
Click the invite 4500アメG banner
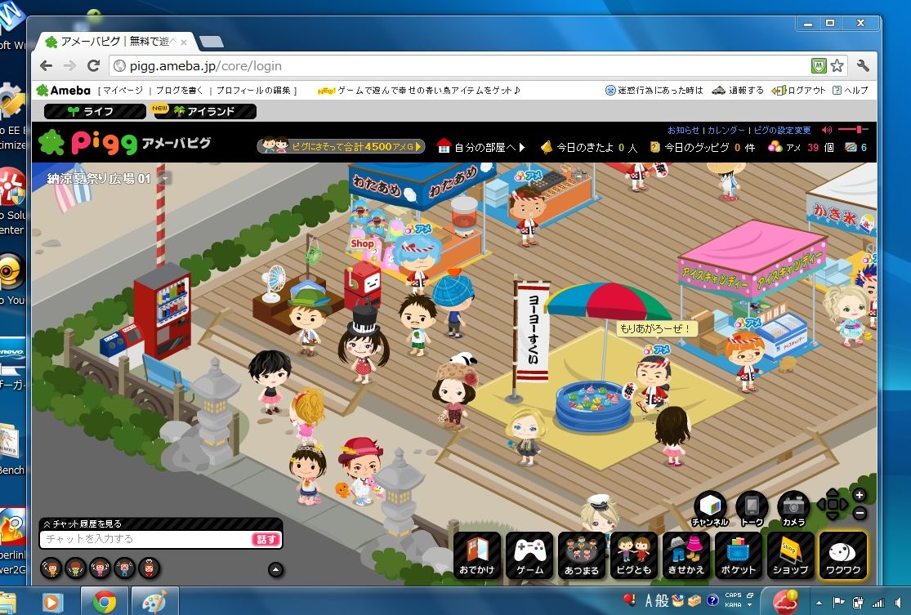341,146
